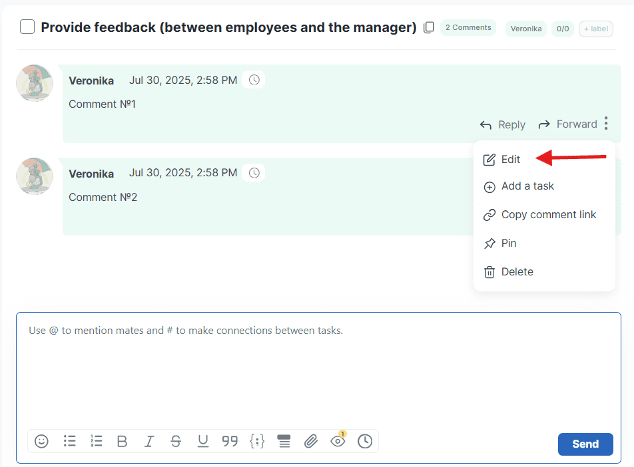This screenshot has height=467, width=634.
Task: Toggle underline text formatting
Action: (203, 441)
